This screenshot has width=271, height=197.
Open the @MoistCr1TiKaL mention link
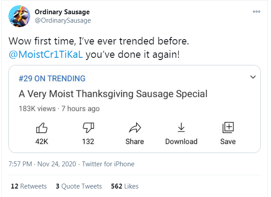[x=46, y=55]
